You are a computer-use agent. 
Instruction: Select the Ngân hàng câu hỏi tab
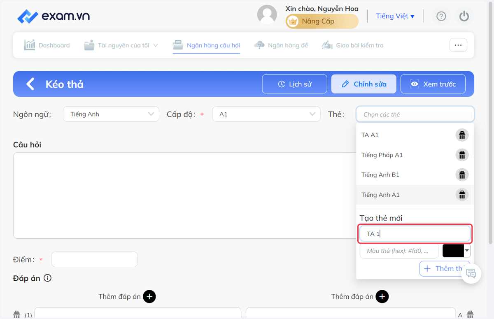click(x=206, y=45)
